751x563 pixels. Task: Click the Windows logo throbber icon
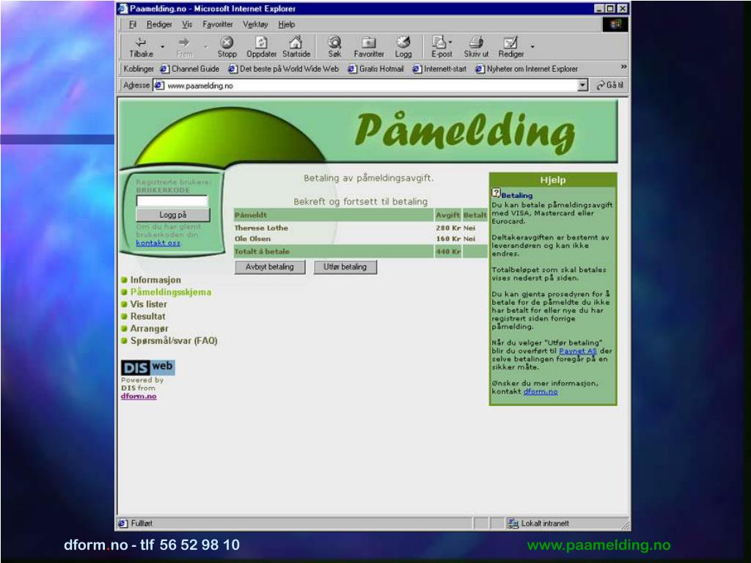coord(615,24)
